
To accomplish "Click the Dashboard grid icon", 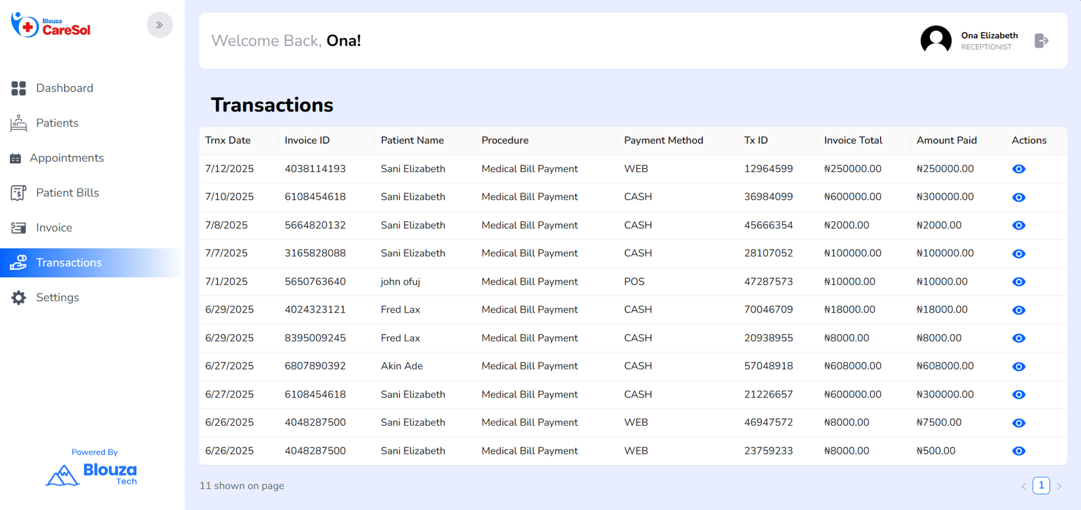I will click(x=19, y=88).
